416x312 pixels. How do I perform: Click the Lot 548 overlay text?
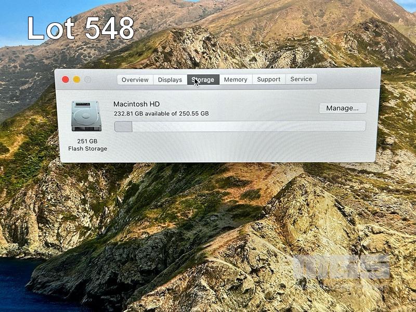click(x=81, y=29)
